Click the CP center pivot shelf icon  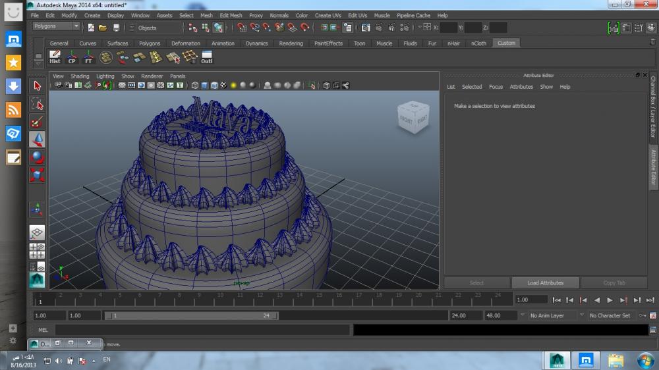click(72, 57)
